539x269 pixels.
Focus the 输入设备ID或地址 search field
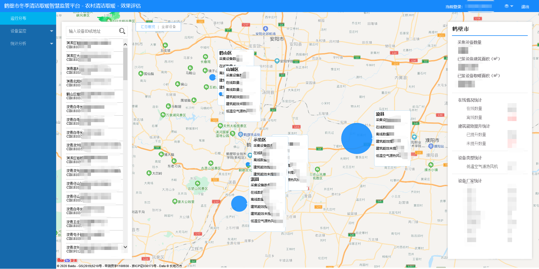tap(92, 31)
